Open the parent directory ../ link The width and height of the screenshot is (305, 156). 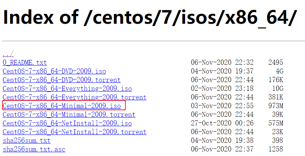pyautogui.click(x=8, y=54)
